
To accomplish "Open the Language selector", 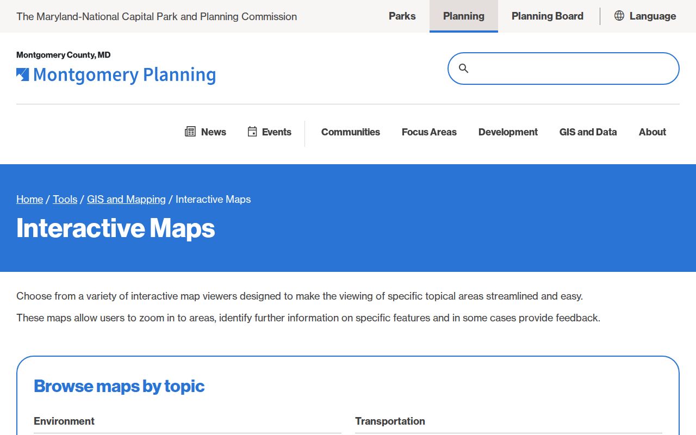I will point(645,16).
